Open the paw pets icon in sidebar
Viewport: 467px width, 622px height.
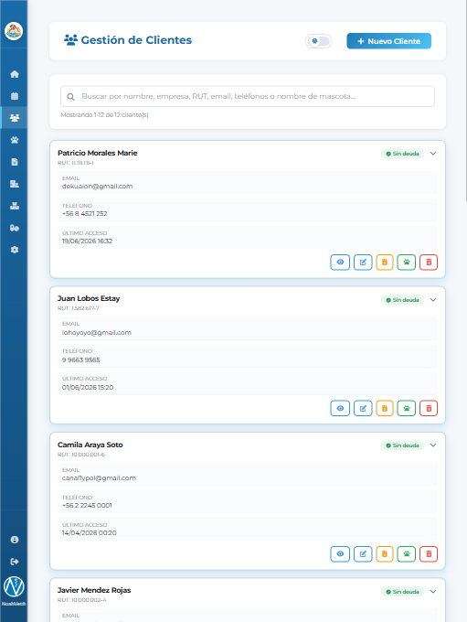click(15, 140)
